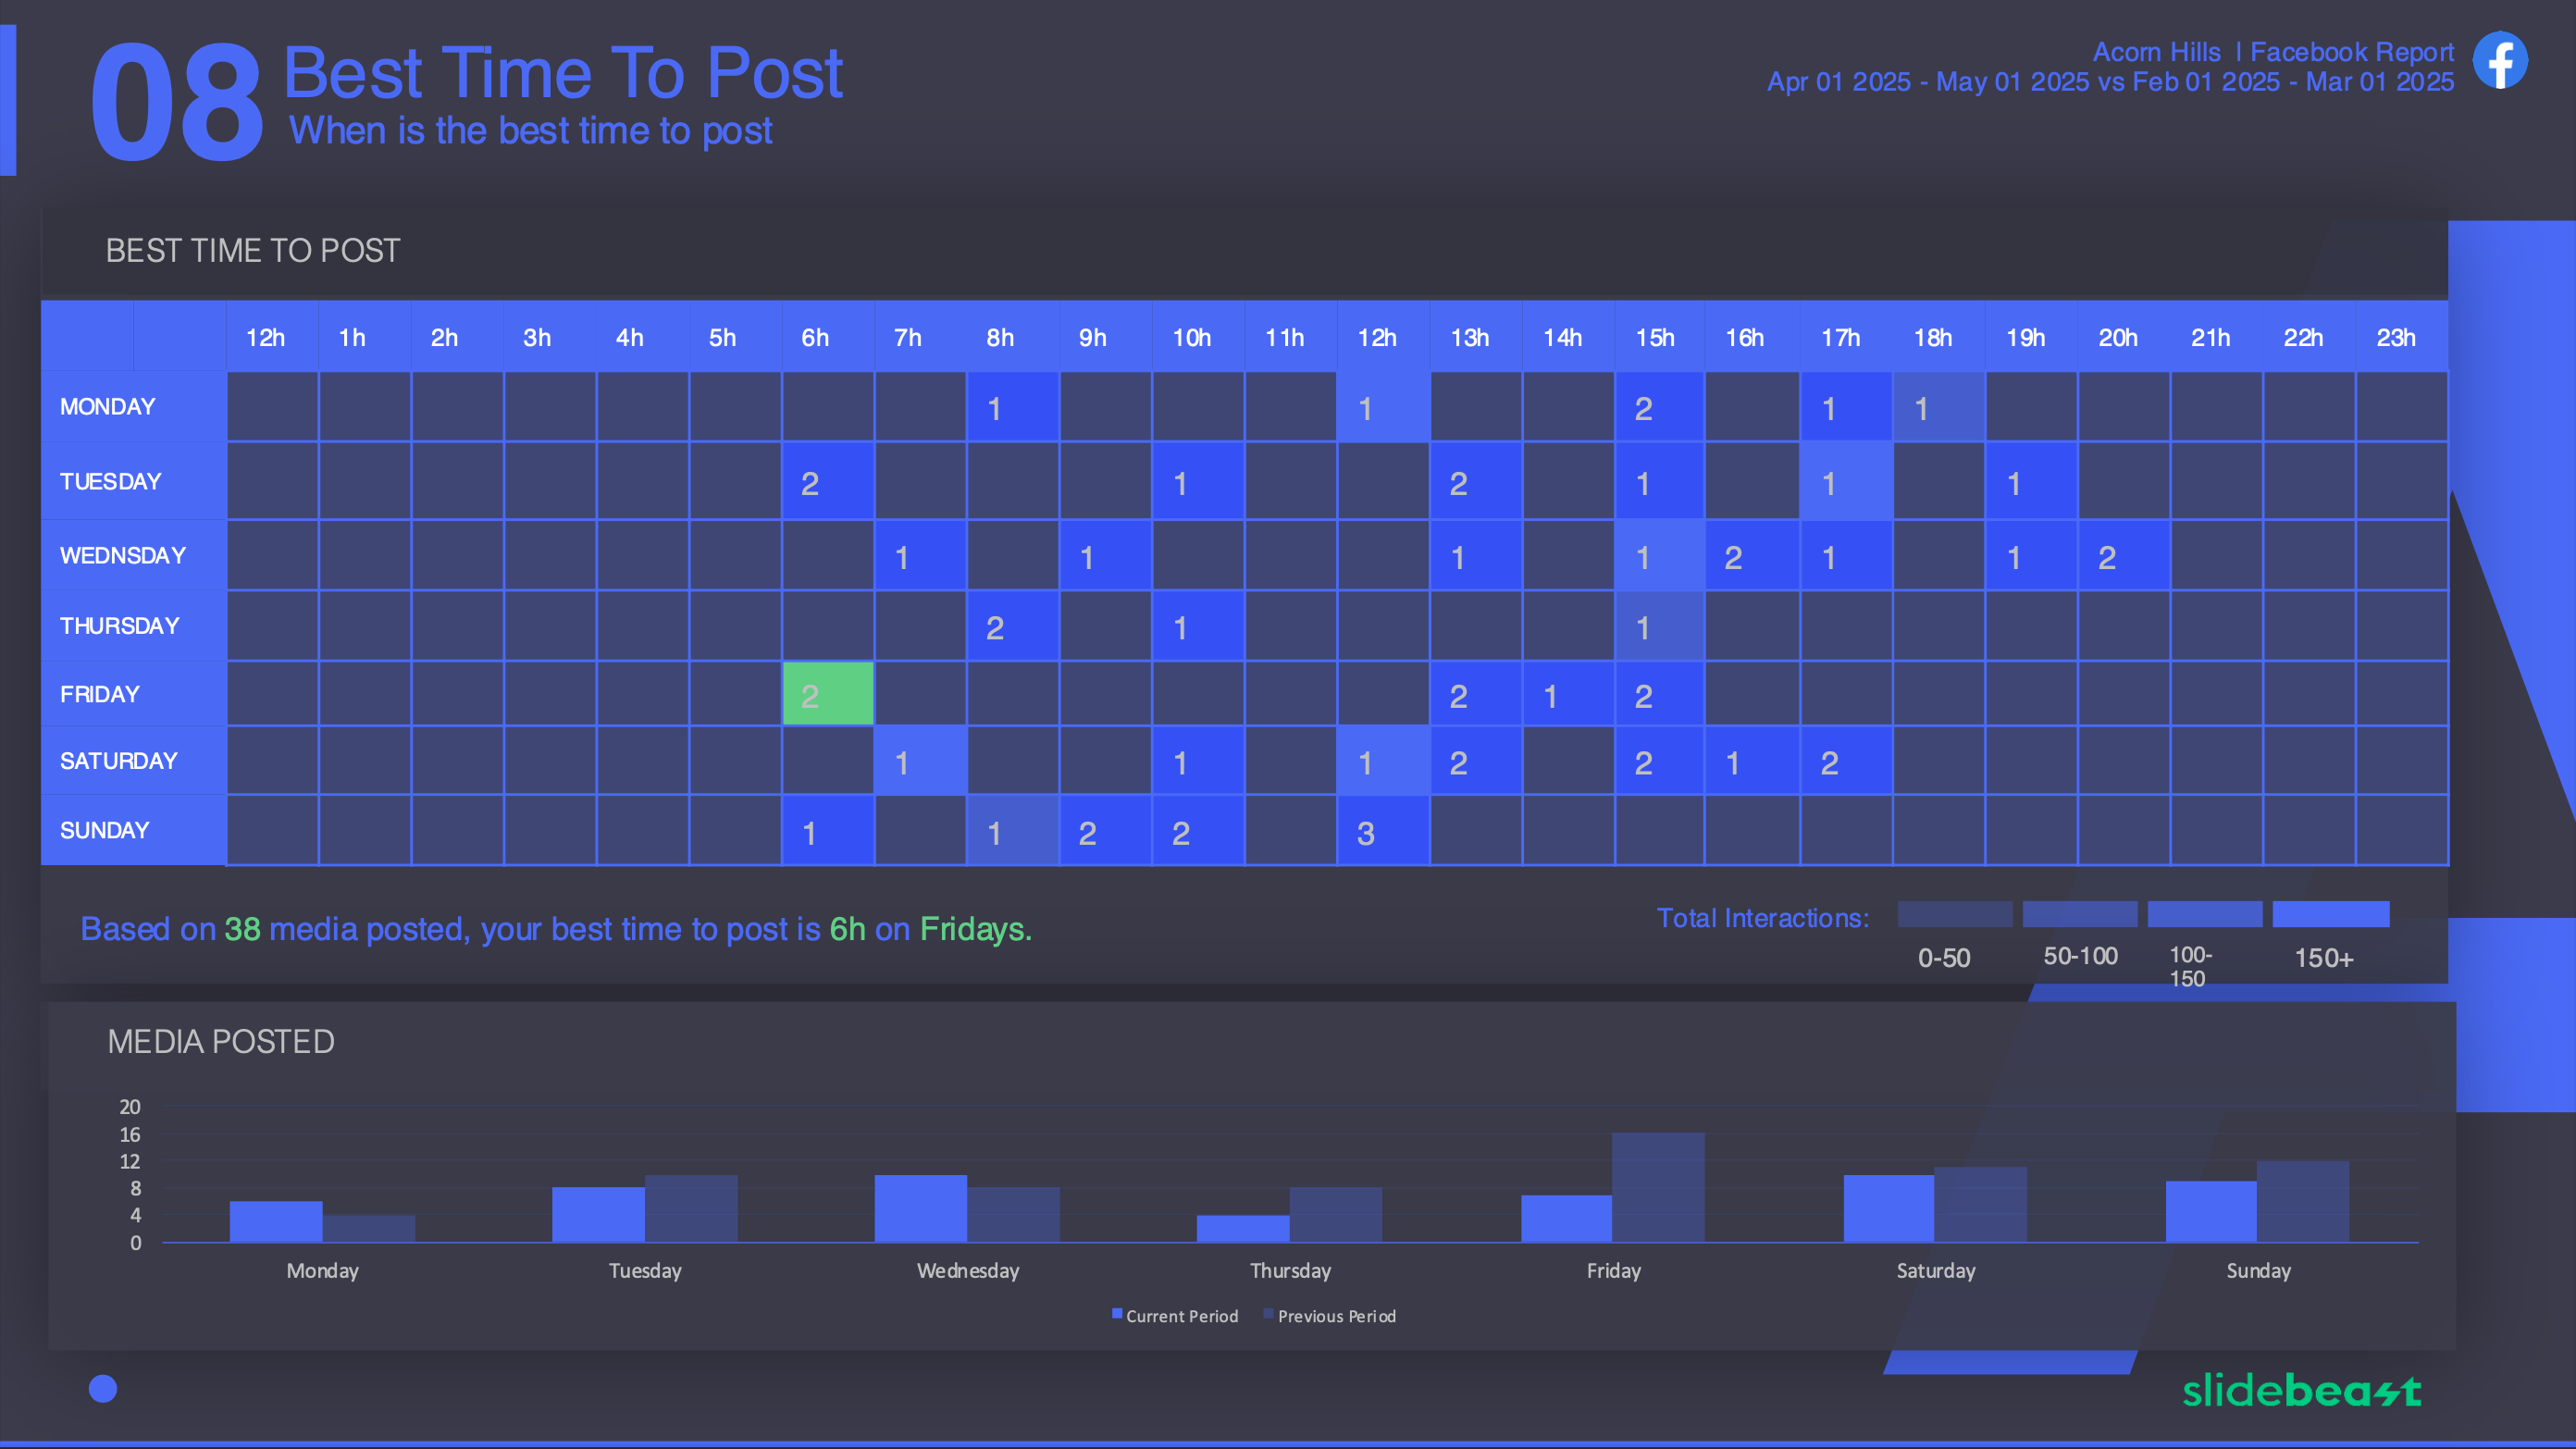Click the Current Period legend marker
This screenshot has width=2576, height=1449.
tap(1117, 1314)
